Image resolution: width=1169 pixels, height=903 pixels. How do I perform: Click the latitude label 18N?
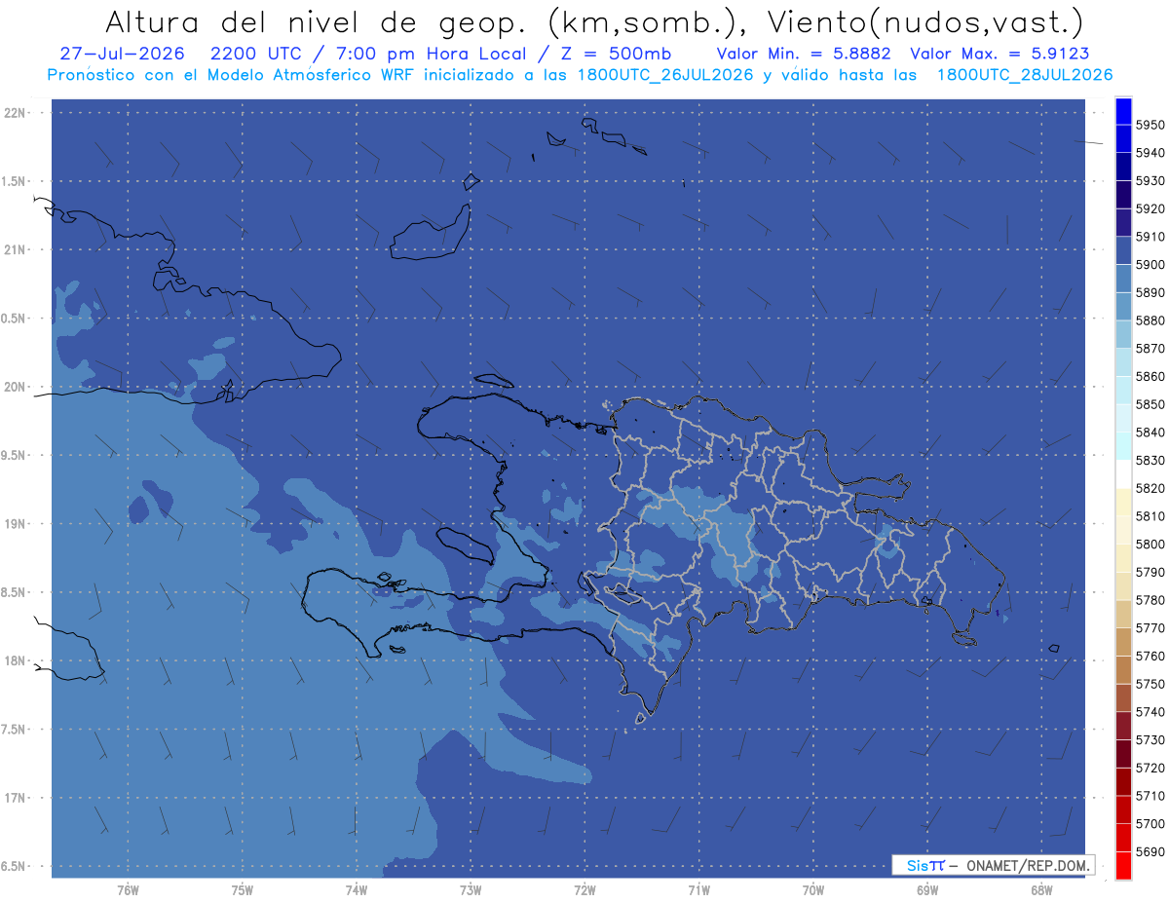14,660
